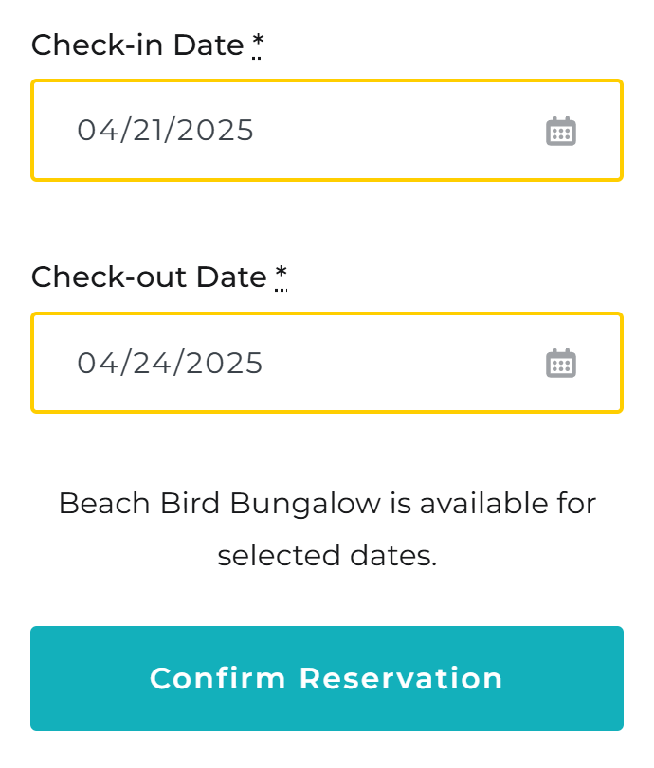Click required asterisk beside Check-out Date
This screenshot has width=654, height=768.
(x=281, y=276)
